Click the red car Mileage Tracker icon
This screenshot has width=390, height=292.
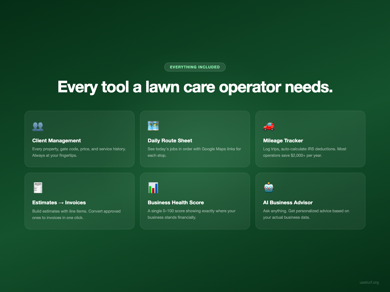click(268, 126)
